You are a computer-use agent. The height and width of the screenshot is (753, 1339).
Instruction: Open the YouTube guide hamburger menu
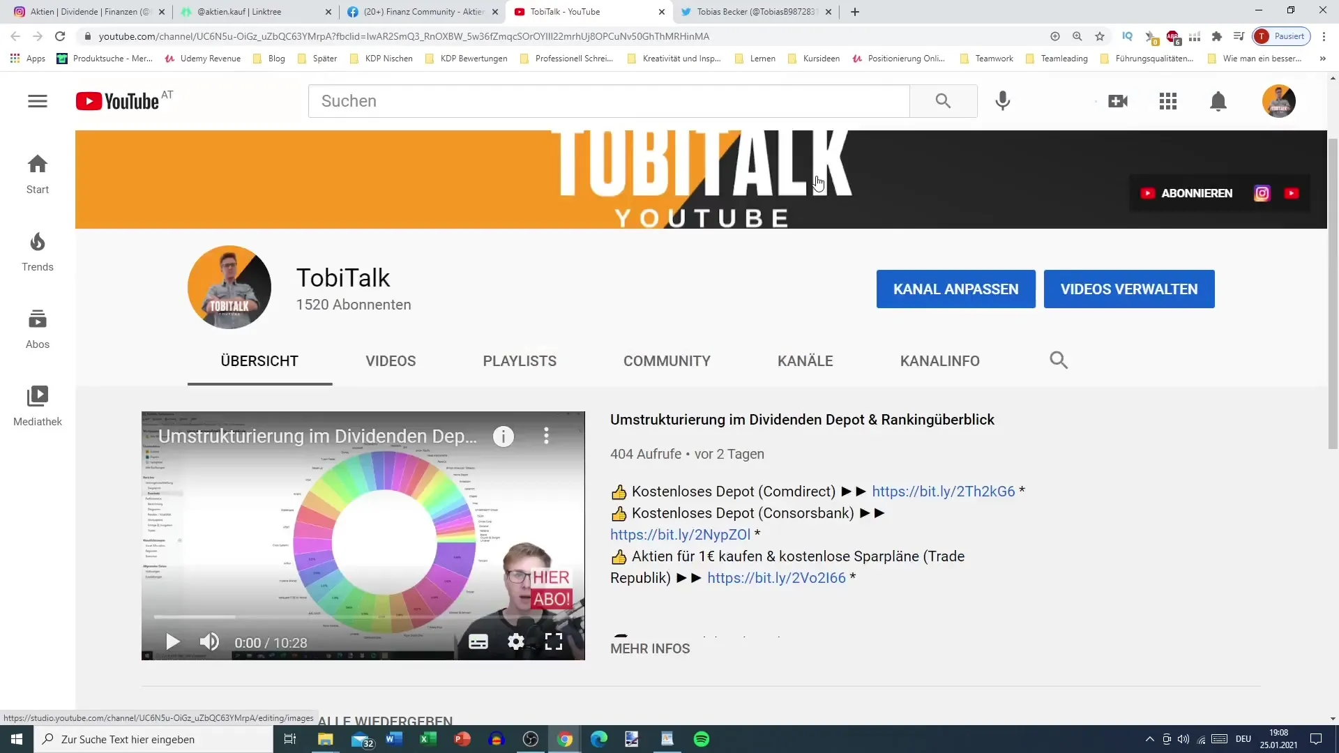pos(38,101)
